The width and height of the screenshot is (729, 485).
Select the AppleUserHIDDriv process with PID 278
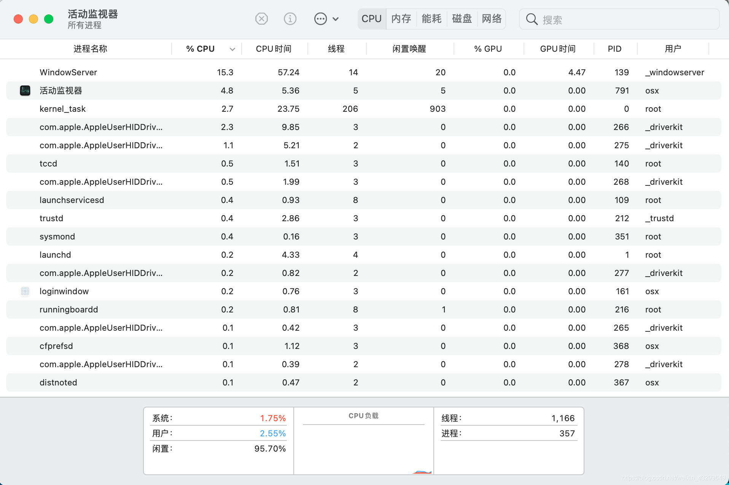(x=364, y=364)
